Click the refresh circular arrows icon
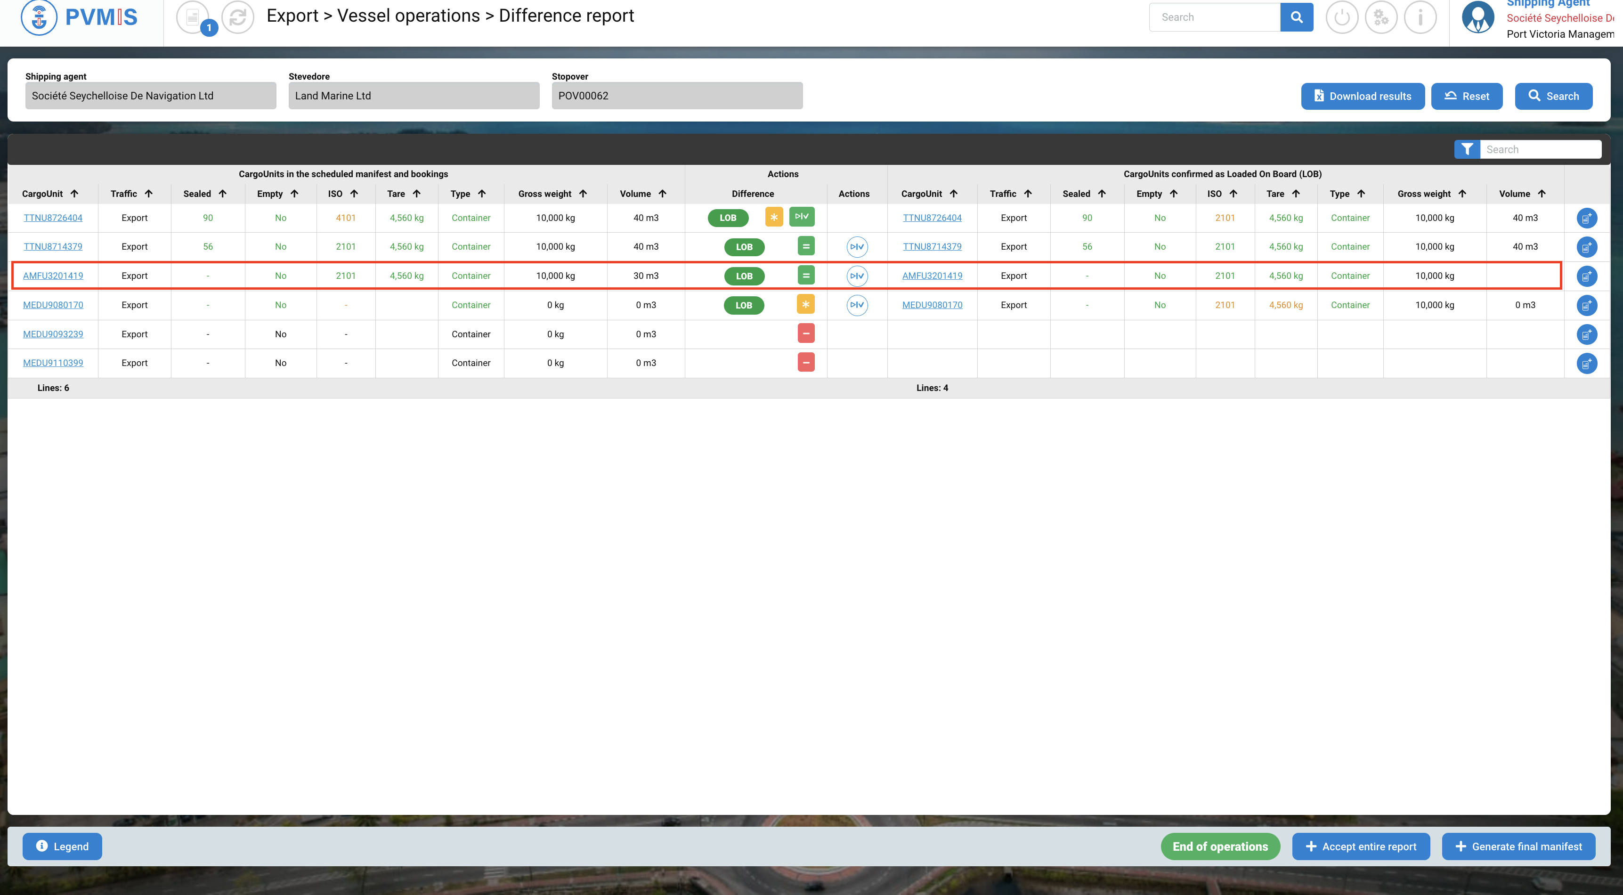Screen dimensions: 1623x895 tap(237, 17)
